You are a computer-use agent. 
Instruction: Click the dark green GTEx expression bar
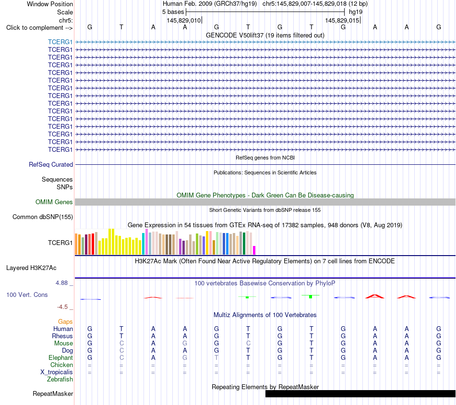244,244
